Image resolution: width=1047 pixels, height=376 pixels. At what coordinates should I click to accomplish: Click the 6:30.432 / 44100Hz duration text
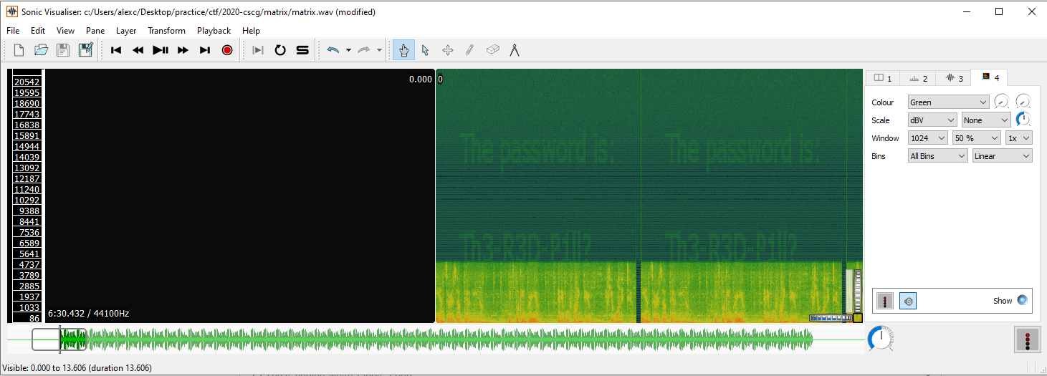[x=89, y=314]
